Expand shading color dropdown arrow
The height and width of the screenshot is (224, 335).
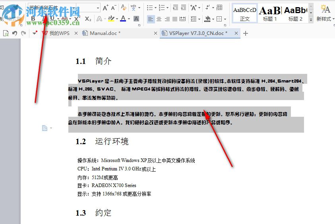click(x=213, y=19)
